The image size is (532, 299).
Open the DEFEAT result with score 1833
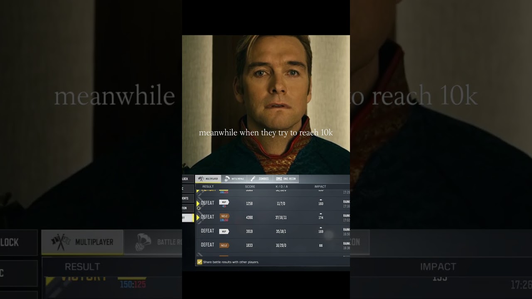[x=207, y=245]
